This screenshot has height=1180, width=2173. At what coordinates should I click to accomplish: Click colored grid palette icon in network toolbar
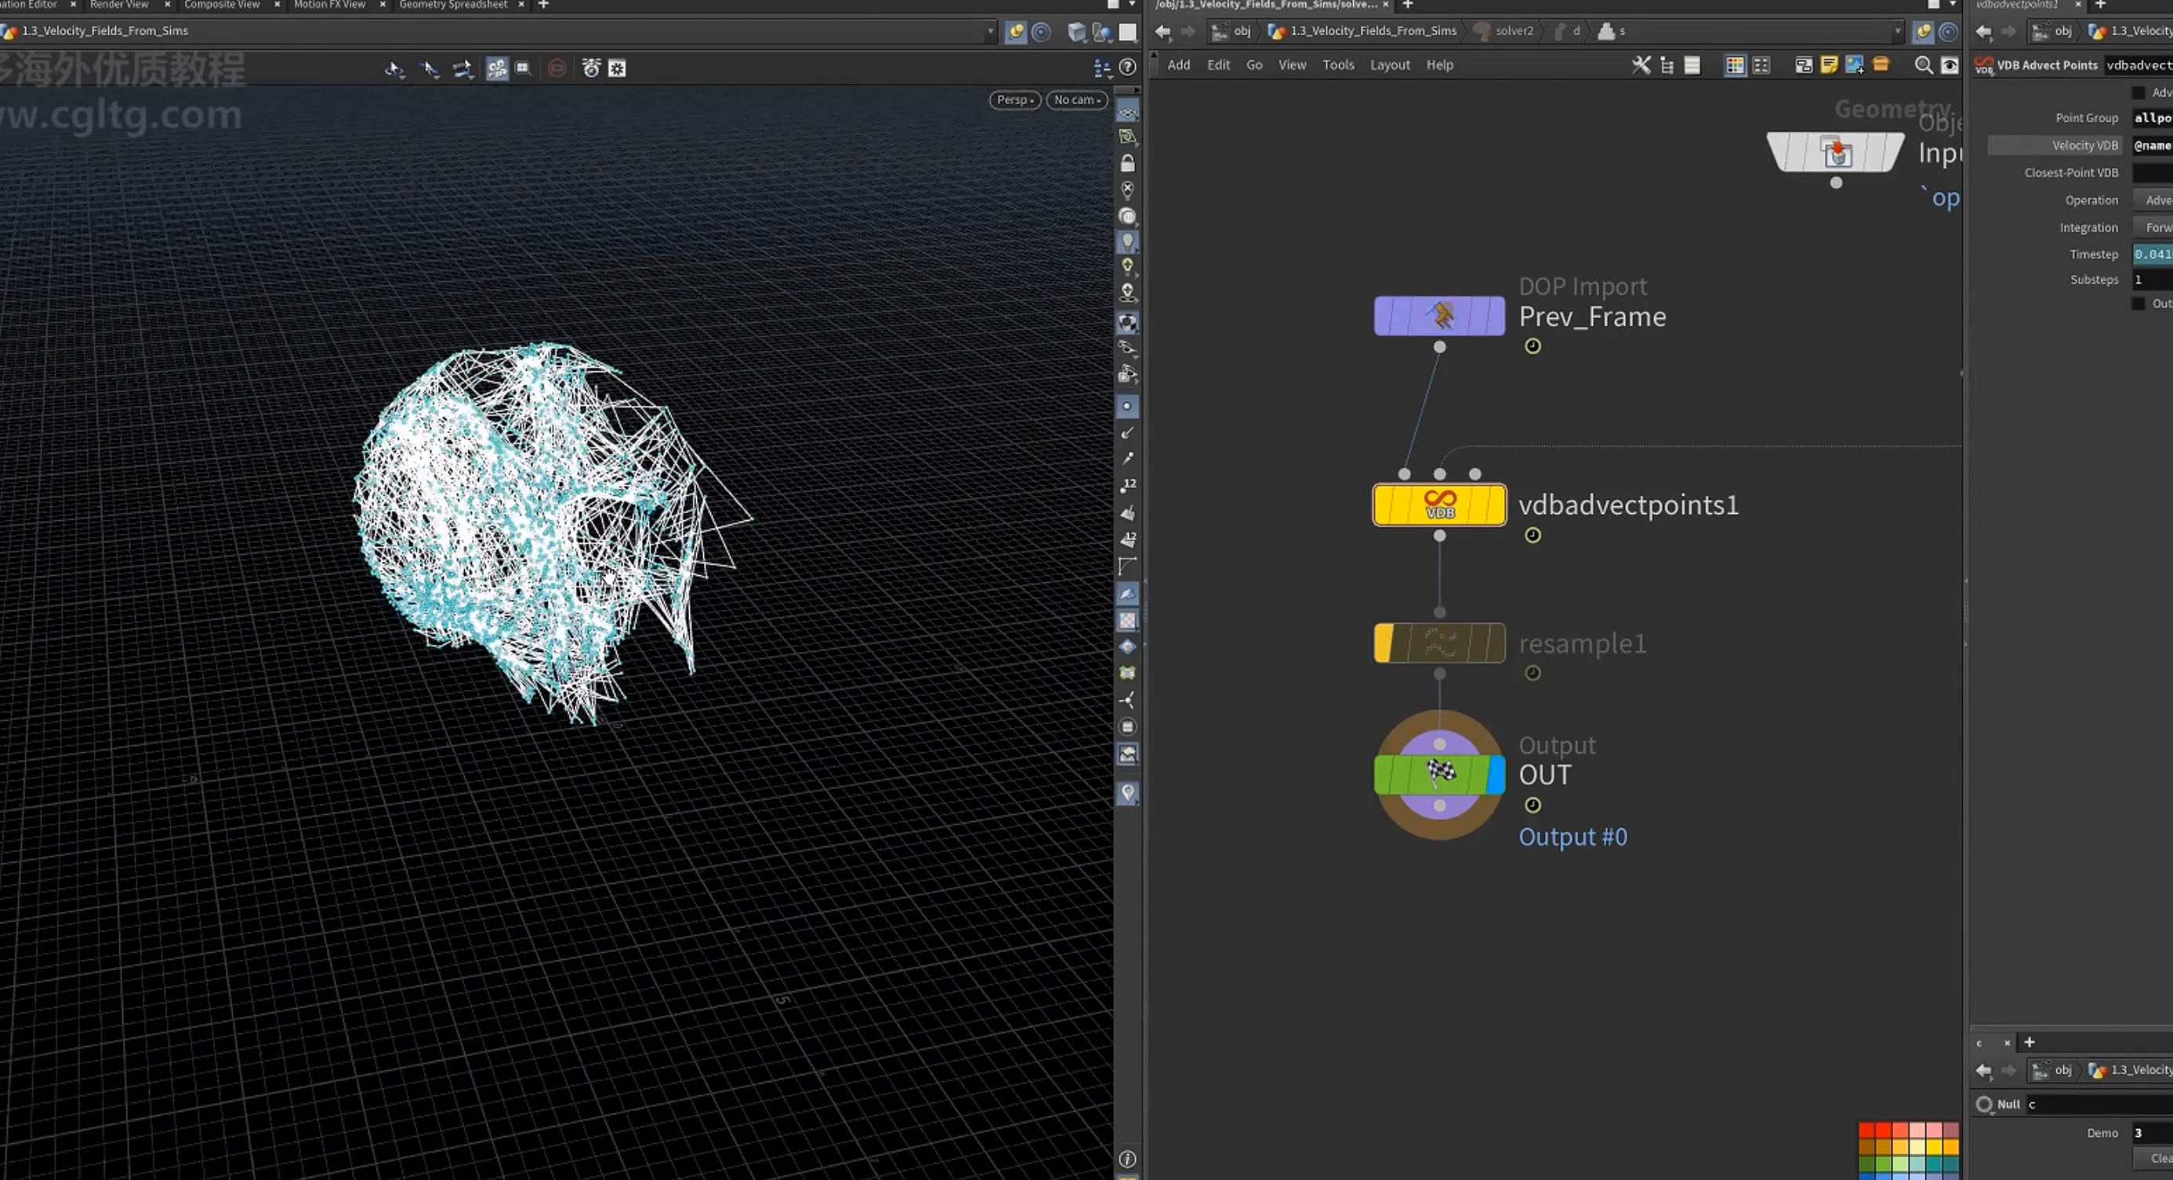click(1736, 65)
